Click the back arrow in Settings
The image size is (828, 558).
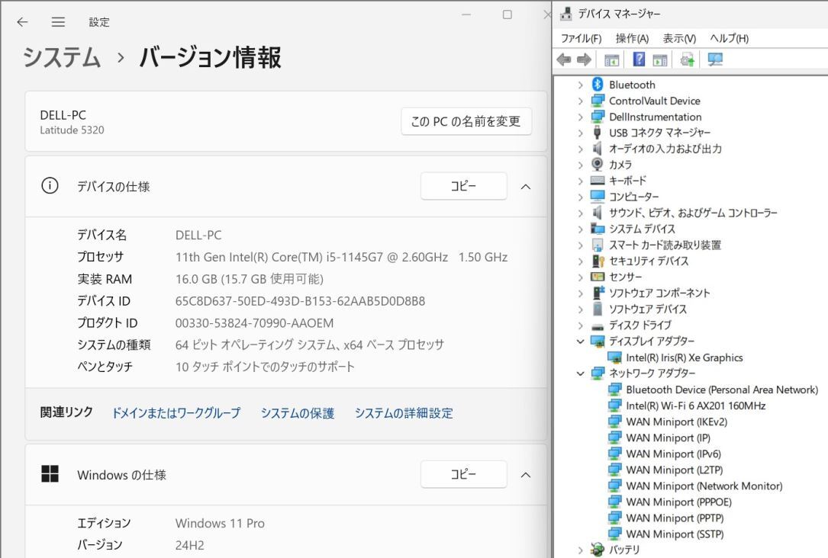pos(22,21)
